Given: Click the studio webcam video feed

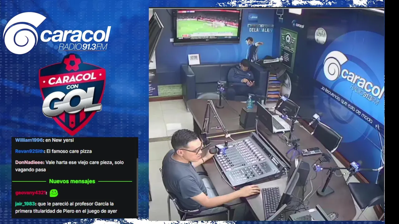Looking at the screenshot, I should pos(267,114).
